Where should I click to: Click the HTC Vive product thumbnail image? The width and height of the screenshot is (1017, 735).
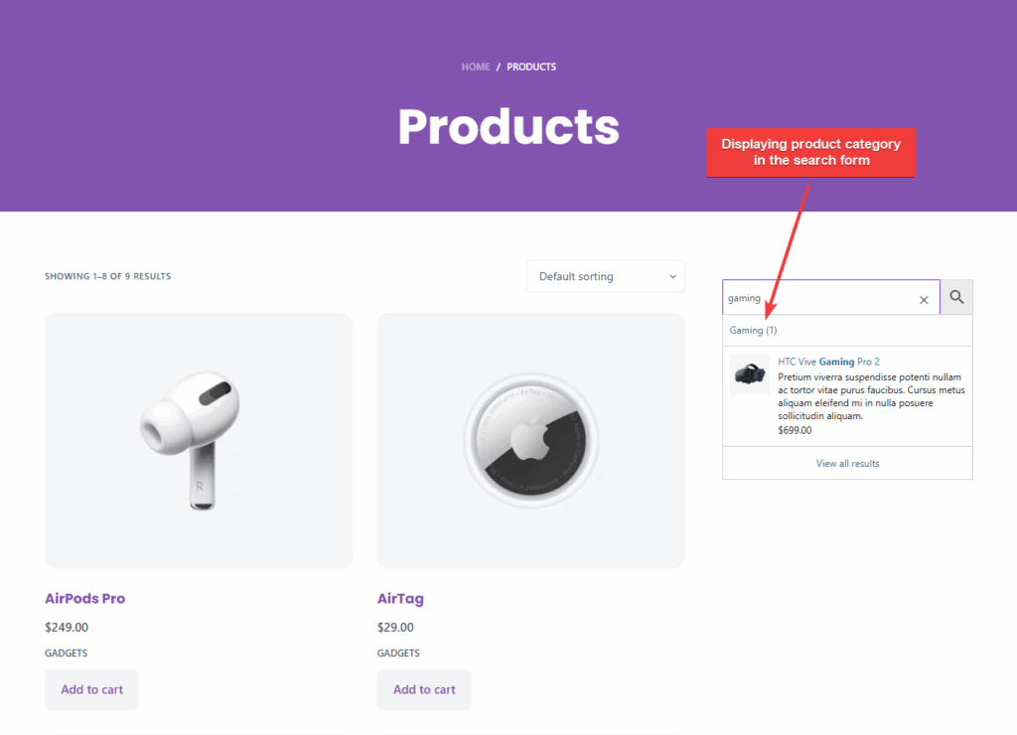click(748, 374)
